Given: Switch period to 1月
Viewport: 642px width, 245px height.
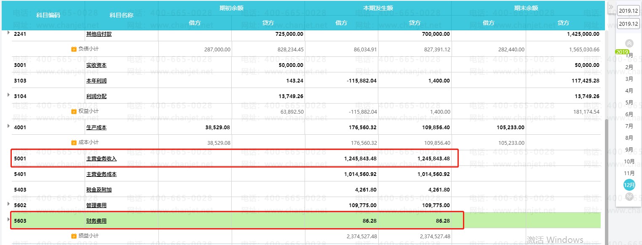Looking at the screenshot, I should point(629,55).
